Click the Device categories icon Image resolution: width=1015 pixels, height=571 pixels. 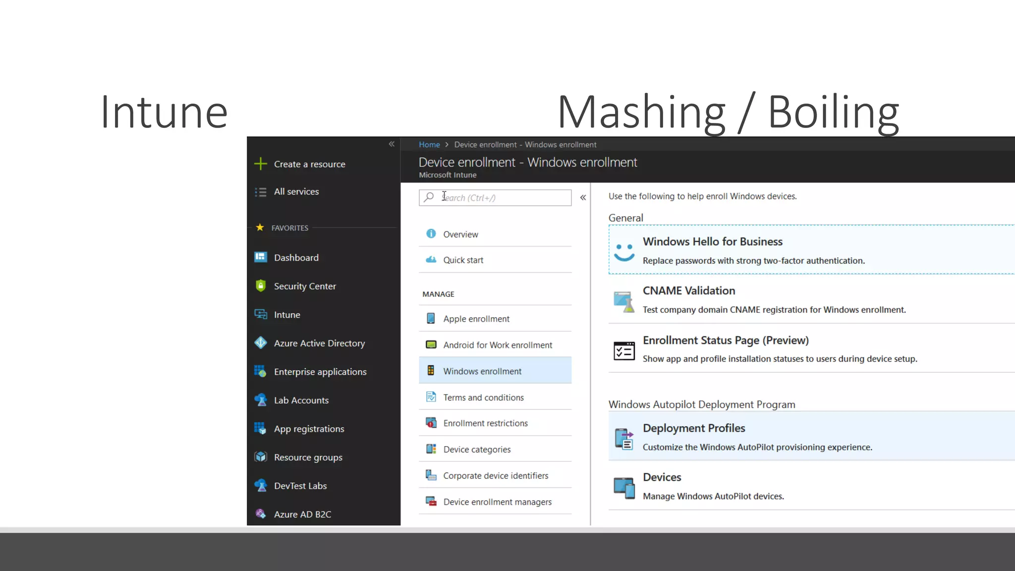(431, 449)
